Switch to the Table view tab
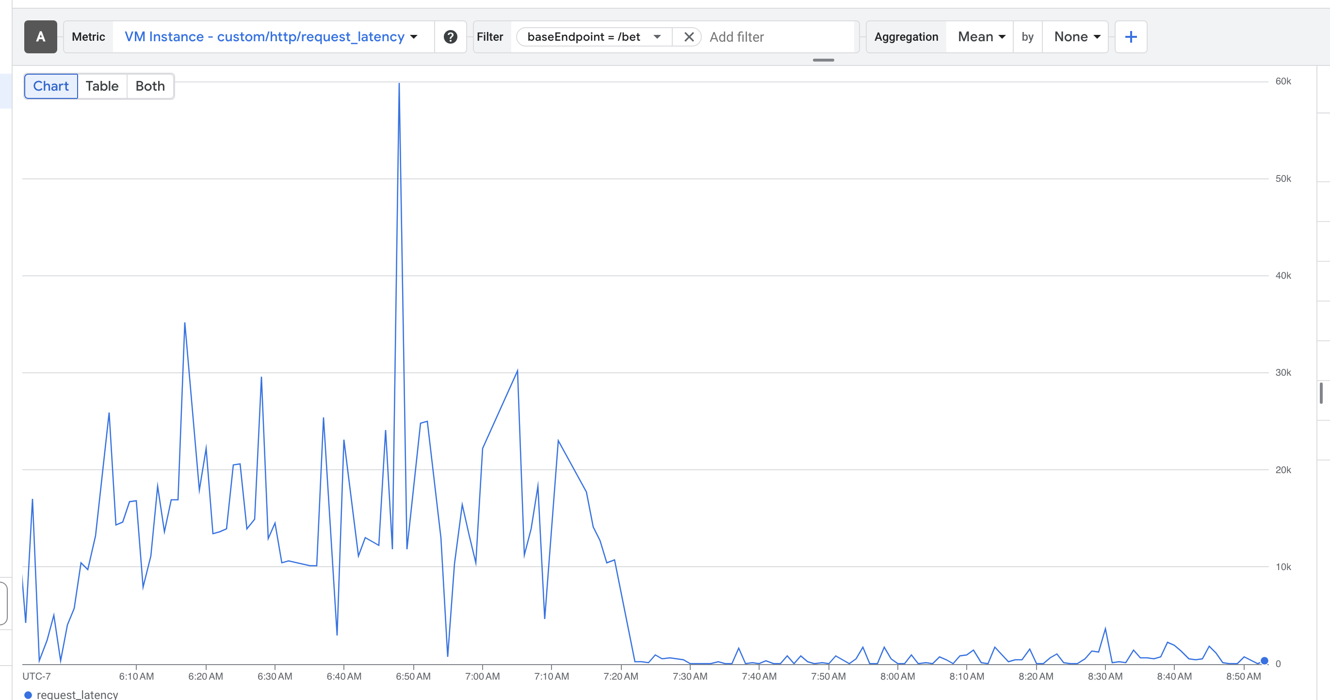This screenshot has width=1330, height=700. click(102, 86)
